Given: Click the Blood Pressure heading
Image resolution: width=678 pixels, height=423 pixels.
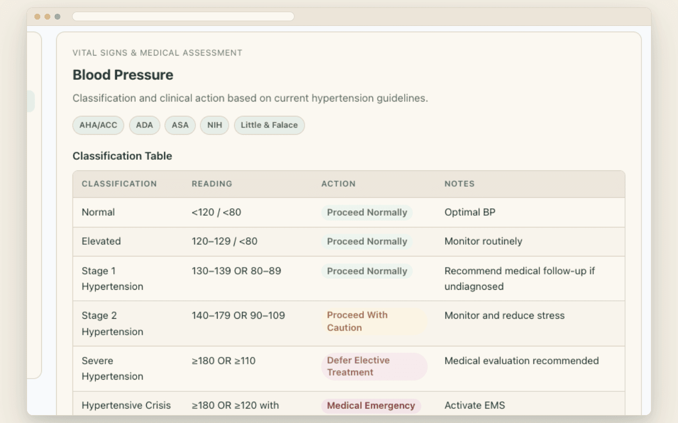Looking at the screenshot, I should point(123,75).
